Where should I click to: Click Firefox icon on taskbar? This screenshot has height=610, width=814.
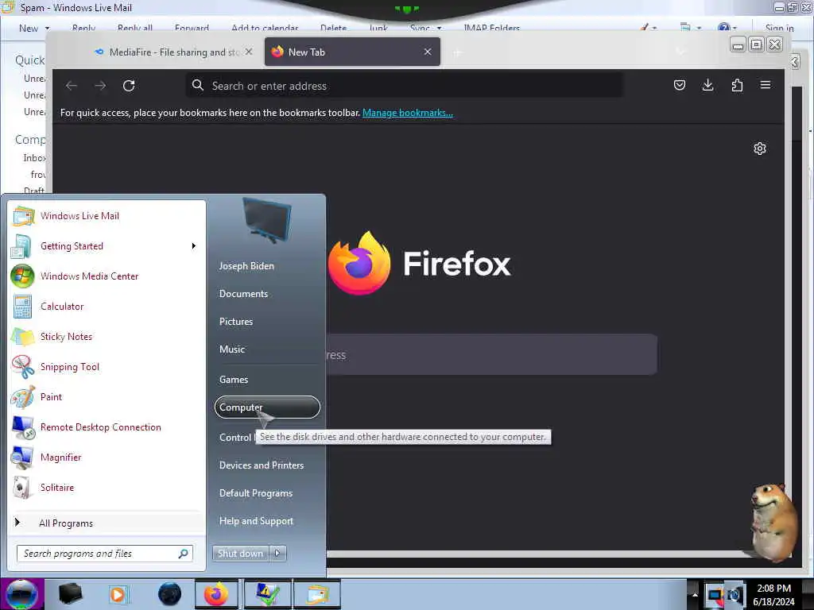pos(216,594)
